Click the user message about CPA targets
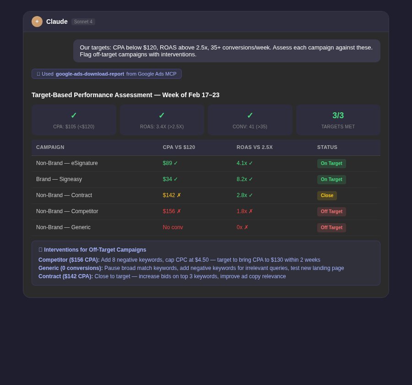412x385 pixels. tap(227, 51)
